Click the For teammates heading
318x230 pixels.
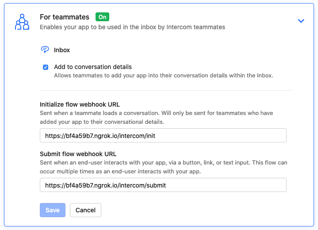[65, 17]
